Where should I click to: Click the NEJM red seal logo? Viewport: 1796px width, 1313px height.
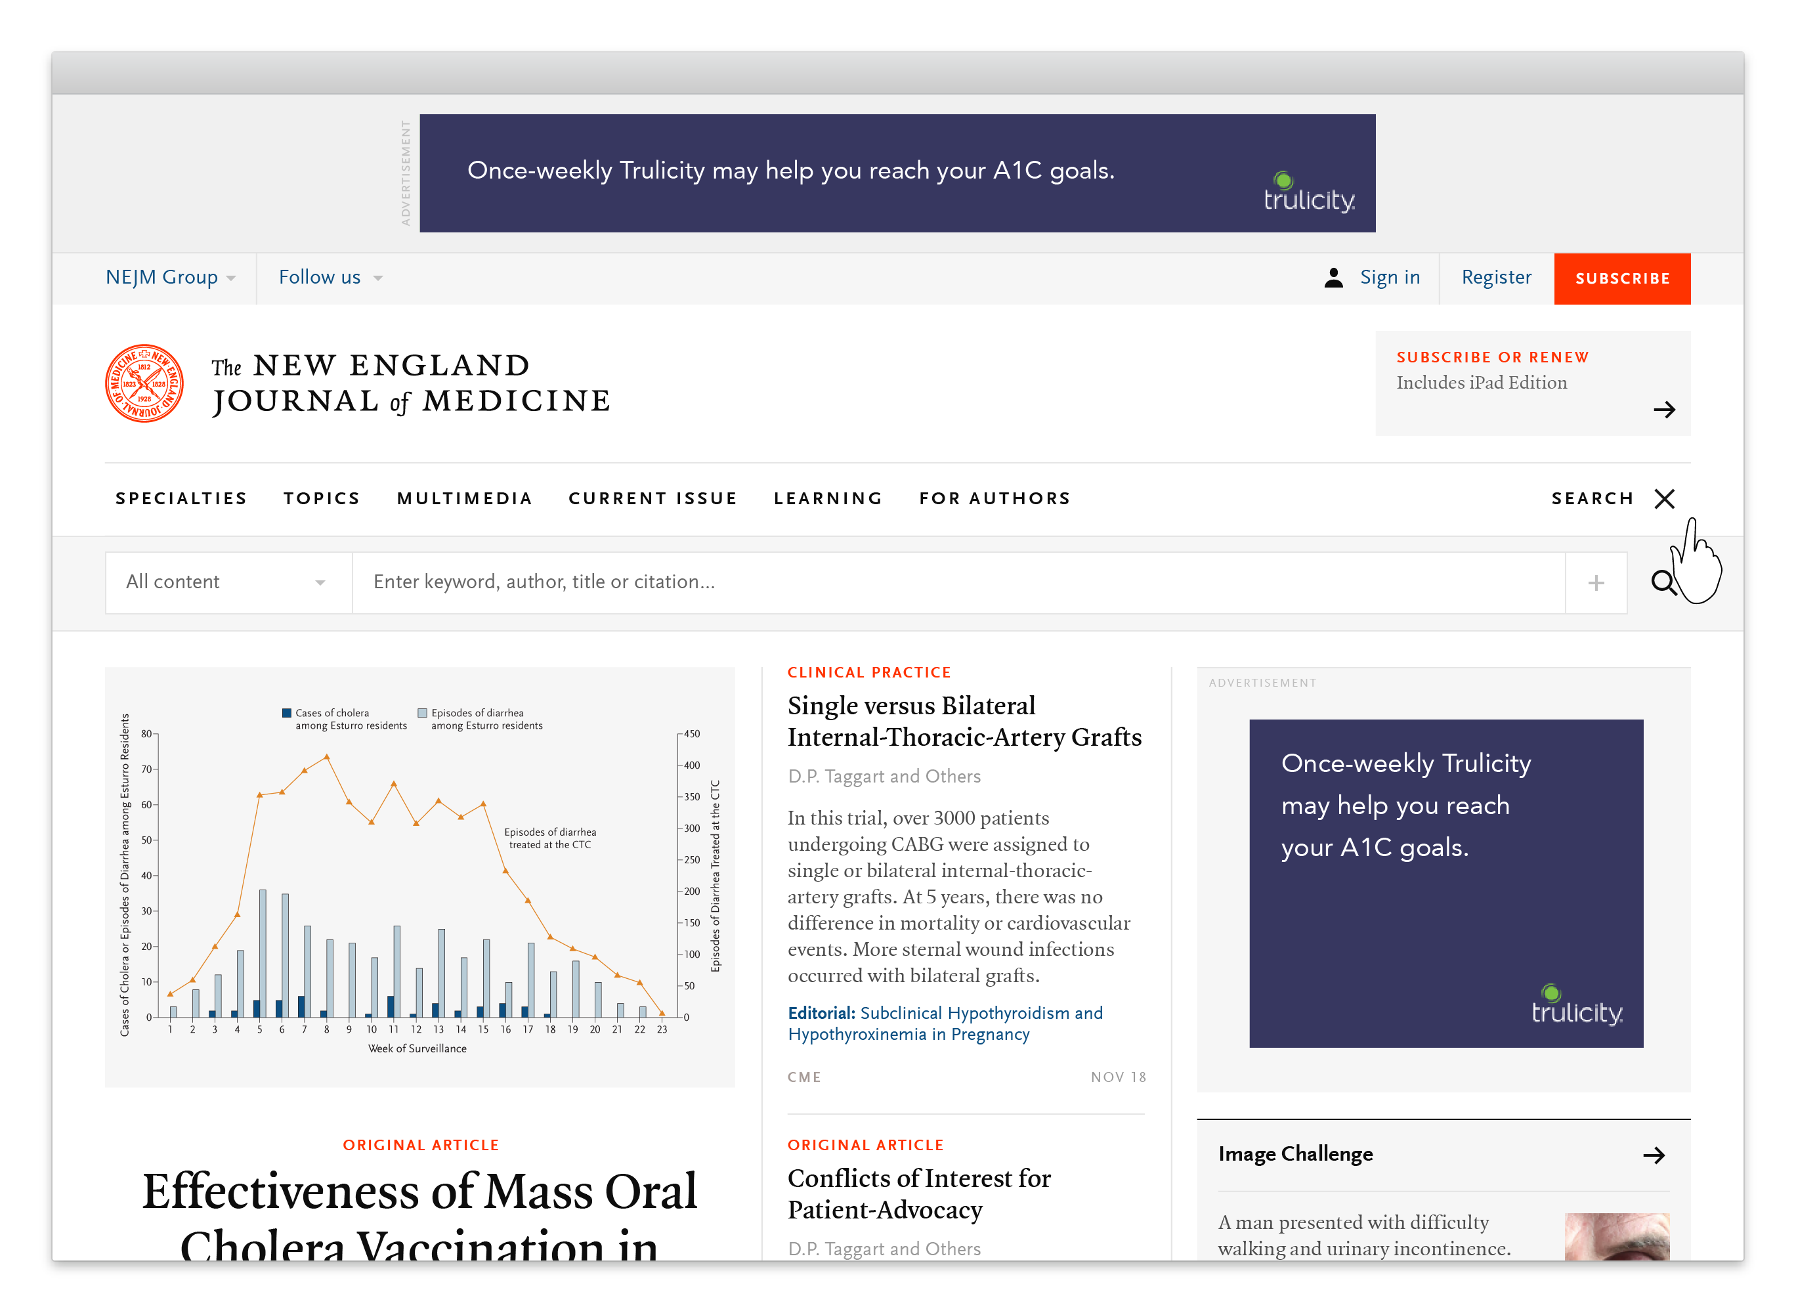coord(144,383)
